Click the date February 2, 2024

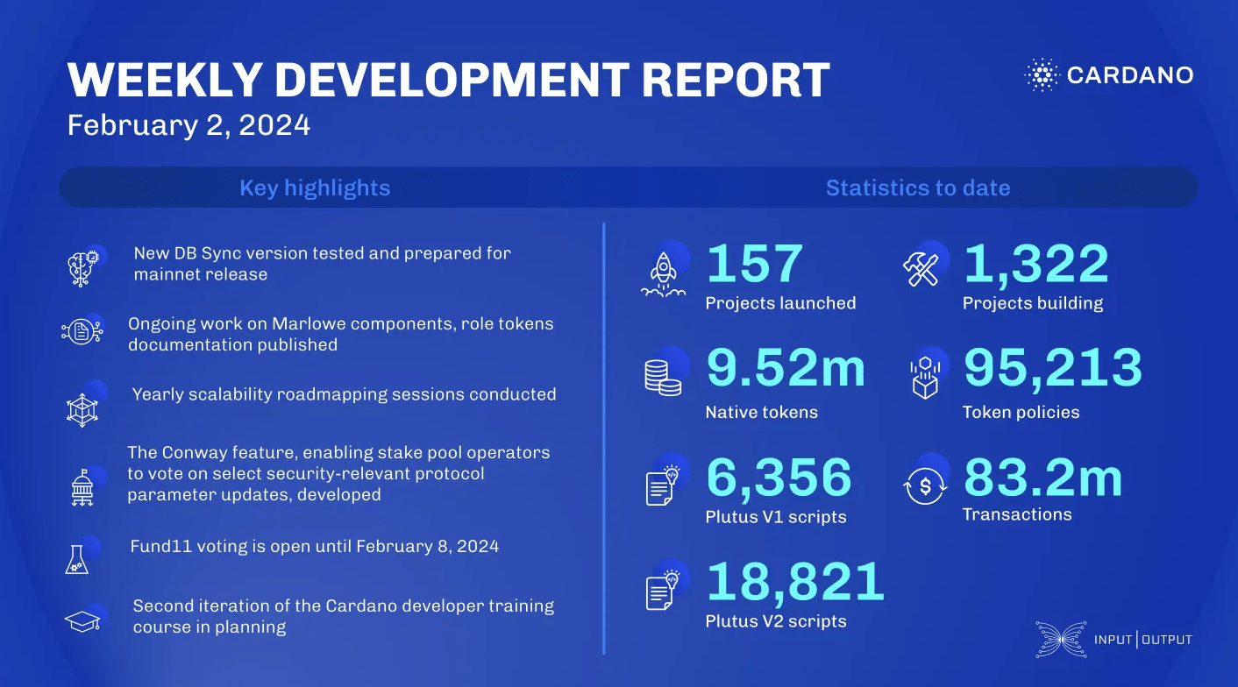(x=189, y=125)
